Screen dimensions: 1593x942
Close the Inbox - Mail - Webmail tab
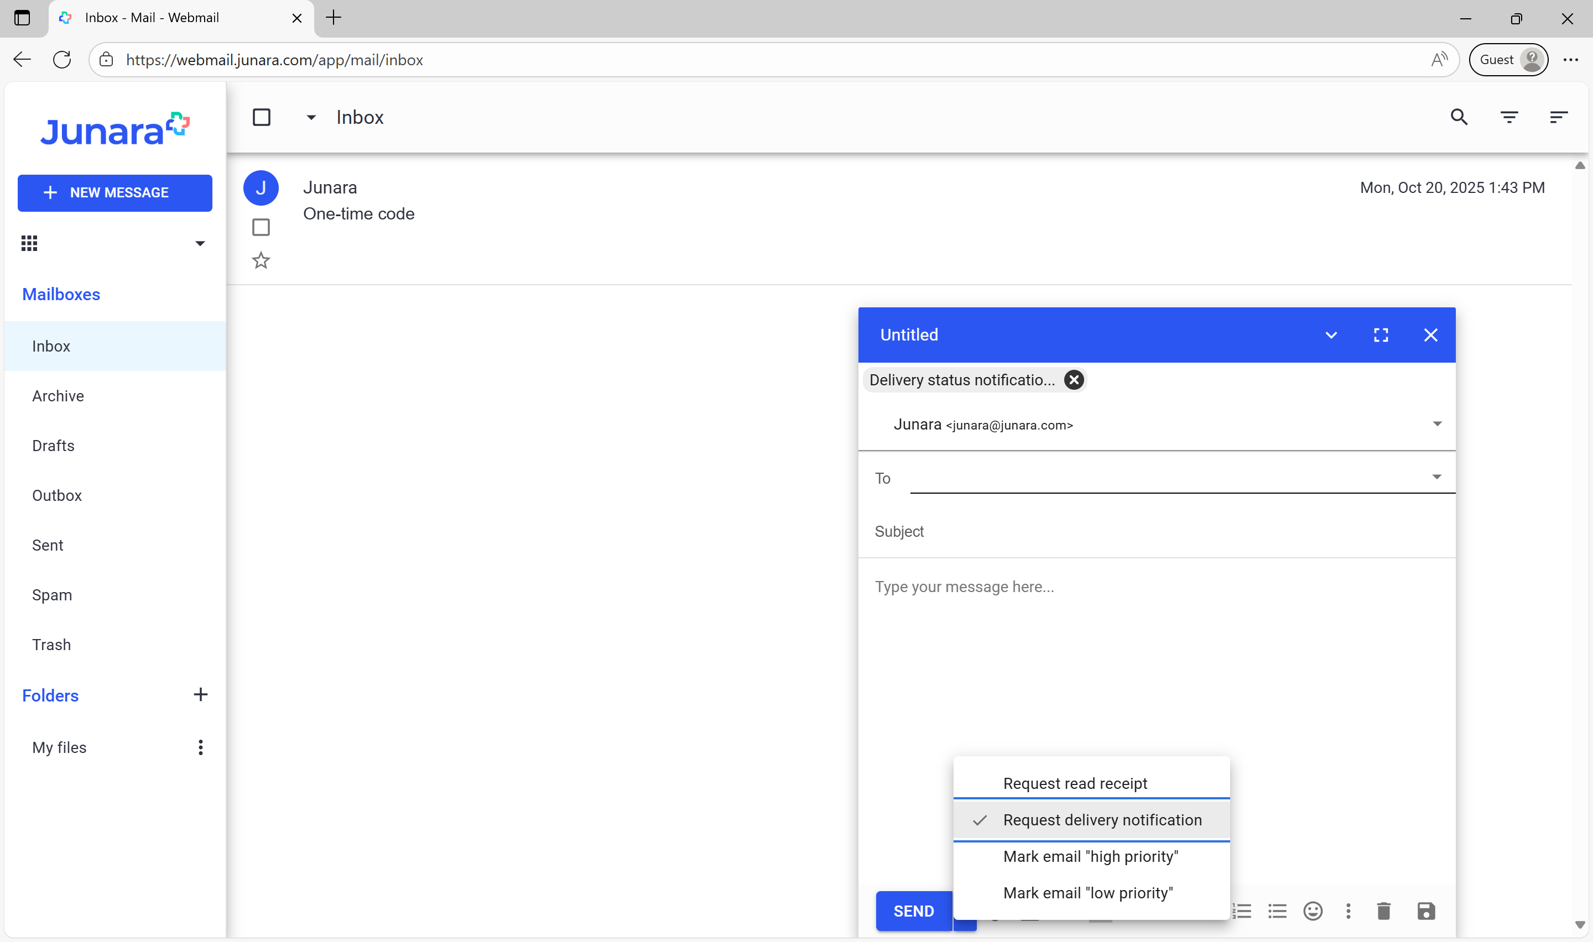point(296,18)
